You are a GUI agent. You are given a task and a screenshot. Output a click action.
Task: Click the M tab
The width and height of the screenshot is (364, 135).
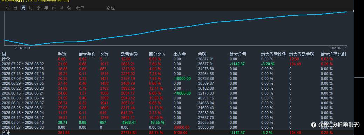pyautogui.click(x=61, y=8)
